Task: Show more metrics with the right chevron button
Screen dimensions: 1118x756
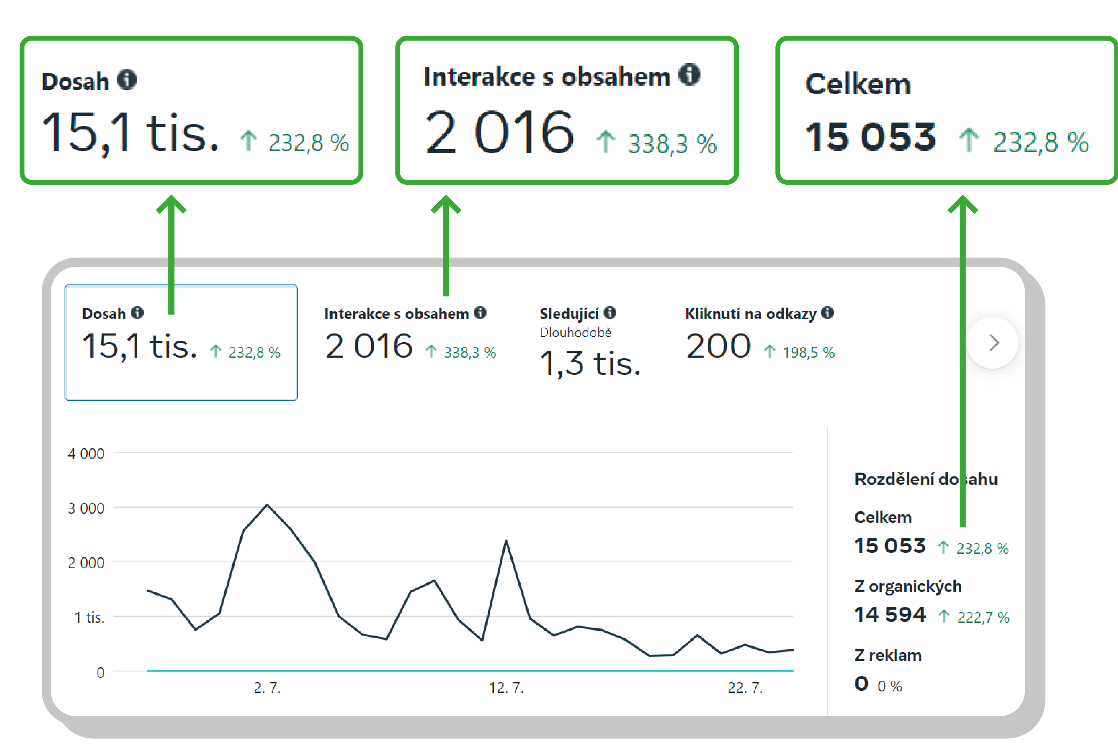Action: [993, 343]
